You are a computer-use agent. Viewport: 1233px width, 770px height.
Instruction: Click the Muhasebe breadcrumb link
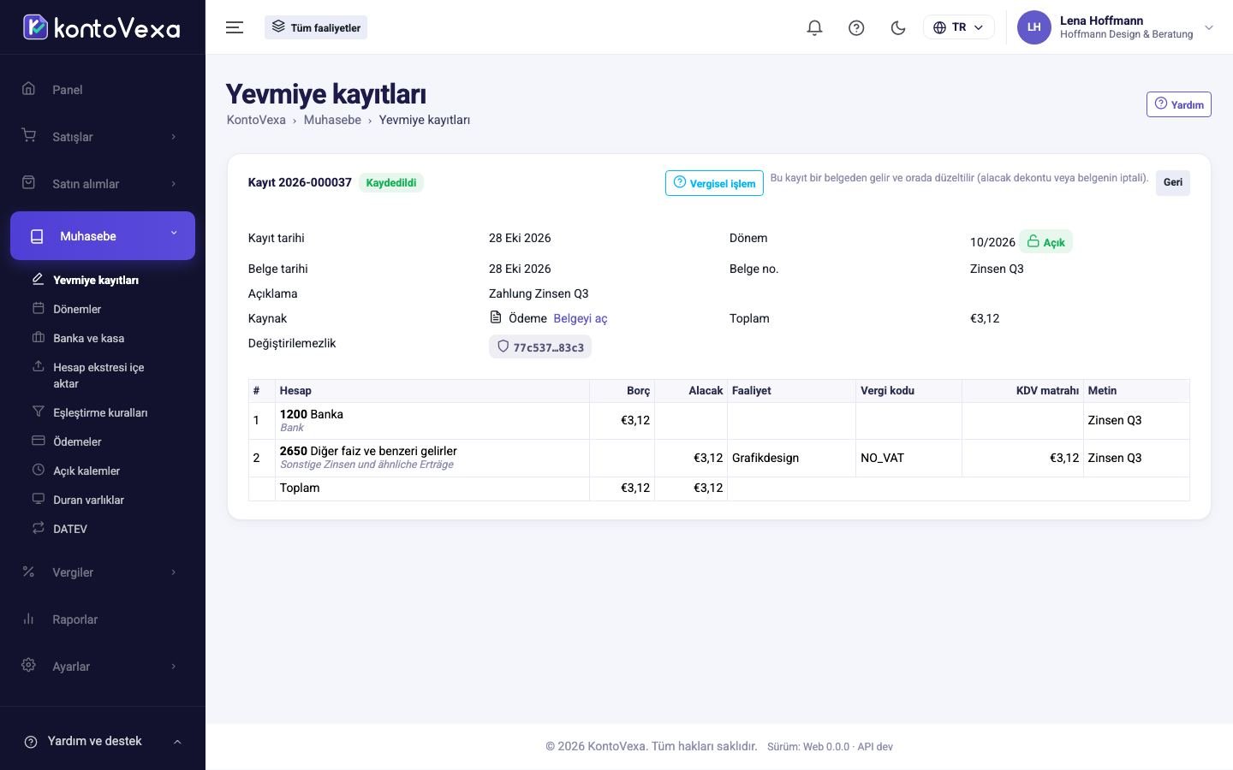(332, 120)
